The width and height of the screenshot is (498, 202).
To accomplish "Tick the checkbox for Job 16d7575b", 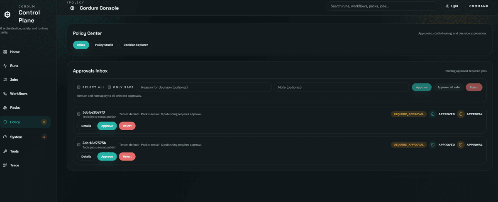I will pyautogui.click(x=79, y=144).
